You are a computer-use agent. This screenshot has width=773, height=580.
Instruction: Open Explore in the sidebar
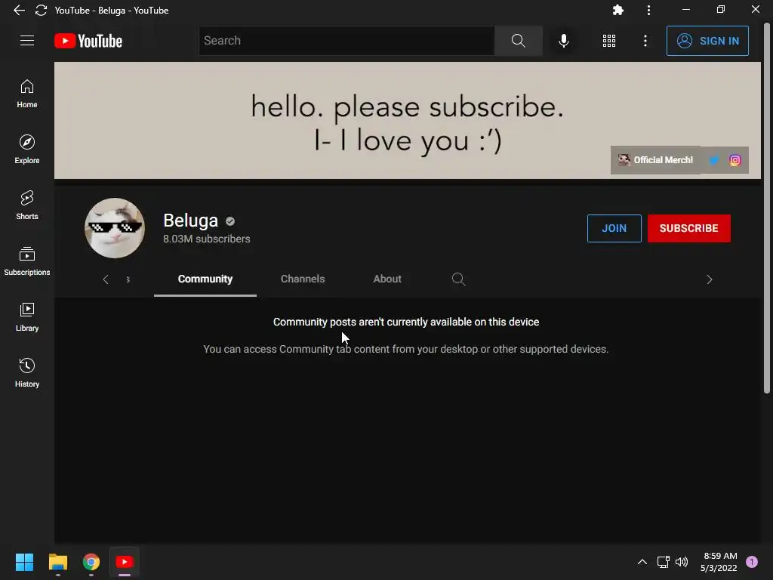27,150
